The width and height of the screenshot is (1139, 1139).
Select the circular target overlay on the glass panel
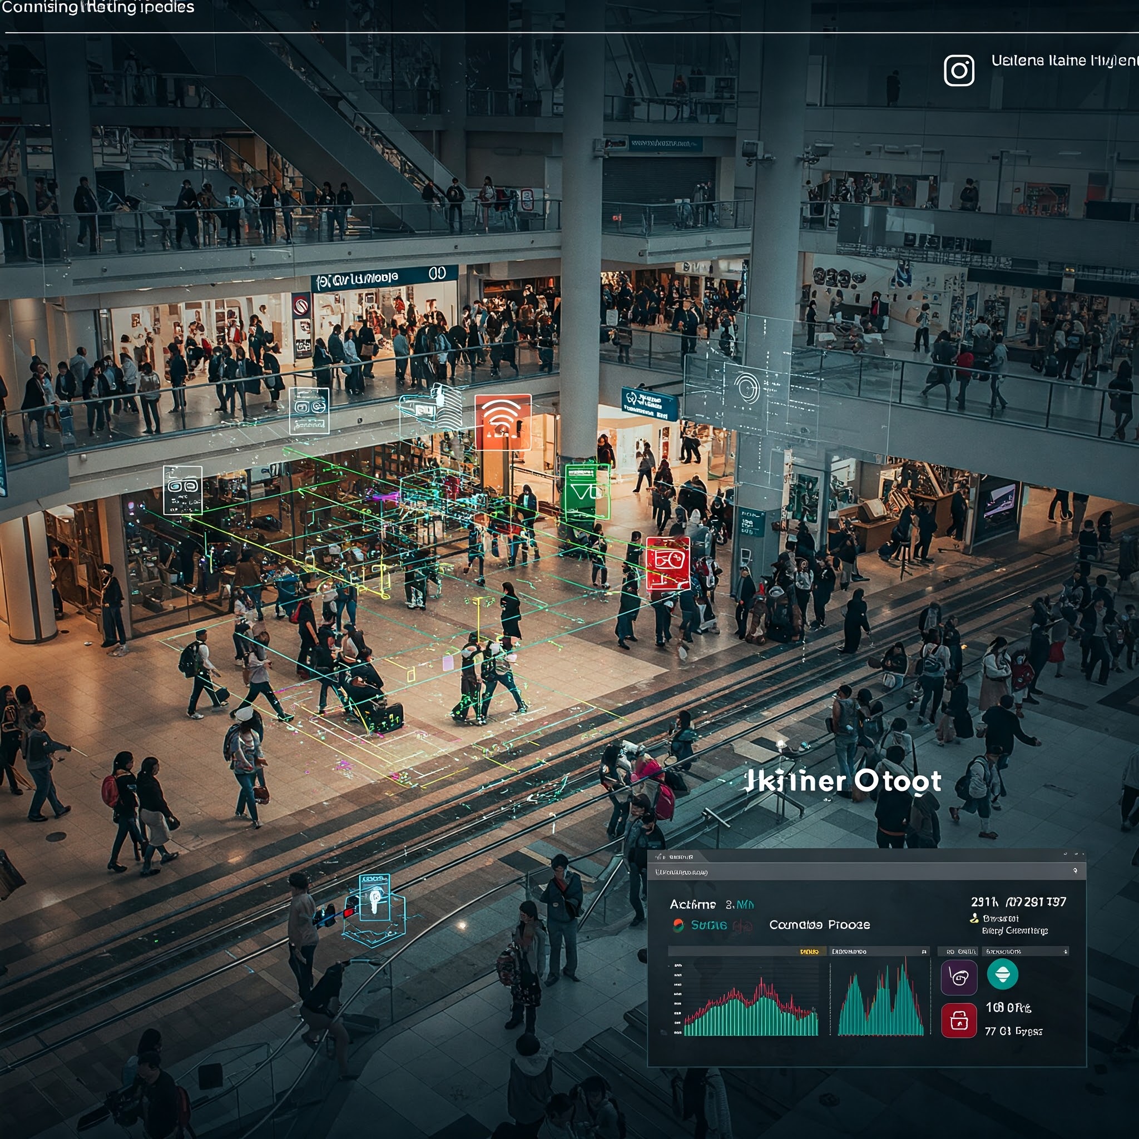(x=747, y=388)
